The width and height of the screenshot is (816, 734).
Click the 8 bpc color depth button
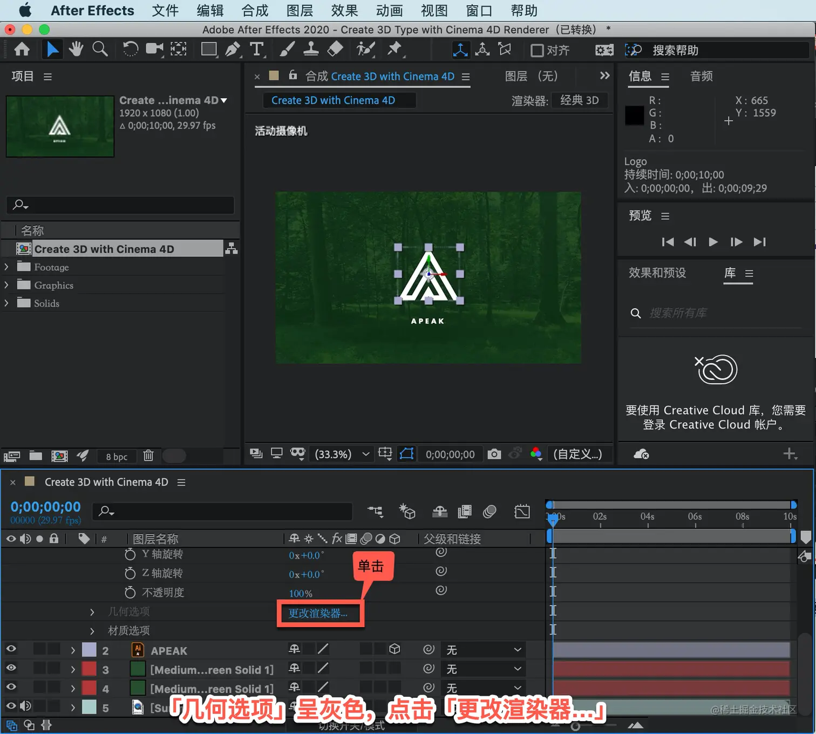[117, 457]
